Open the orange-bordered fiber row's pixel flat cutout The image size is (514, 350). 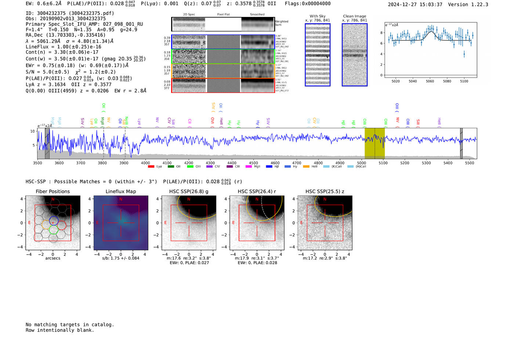click(223, 71)
